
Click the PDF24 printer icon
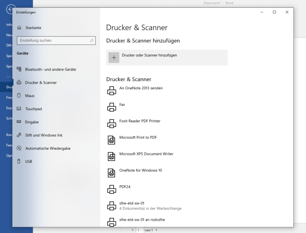111,189
